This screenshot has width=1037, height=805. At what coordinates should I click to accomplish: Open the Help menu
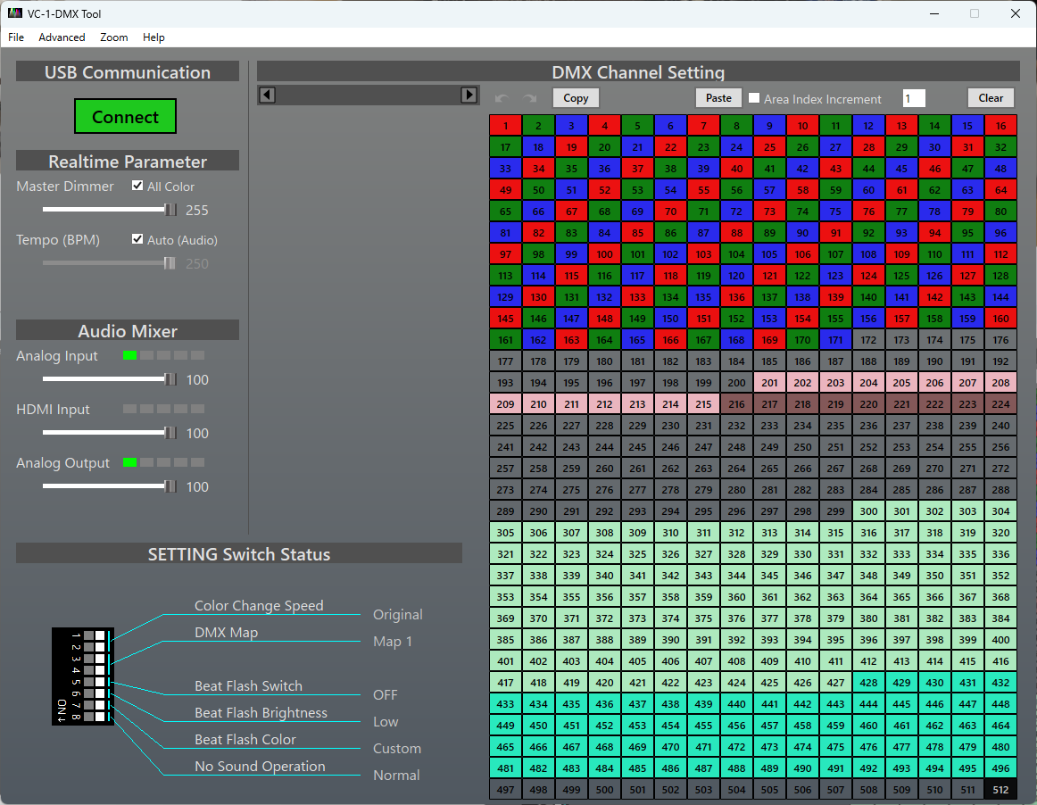(x=153, y=37)
